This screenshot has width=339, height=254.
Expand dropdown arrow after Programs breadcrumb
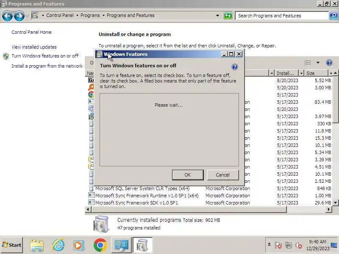(103, 16)
